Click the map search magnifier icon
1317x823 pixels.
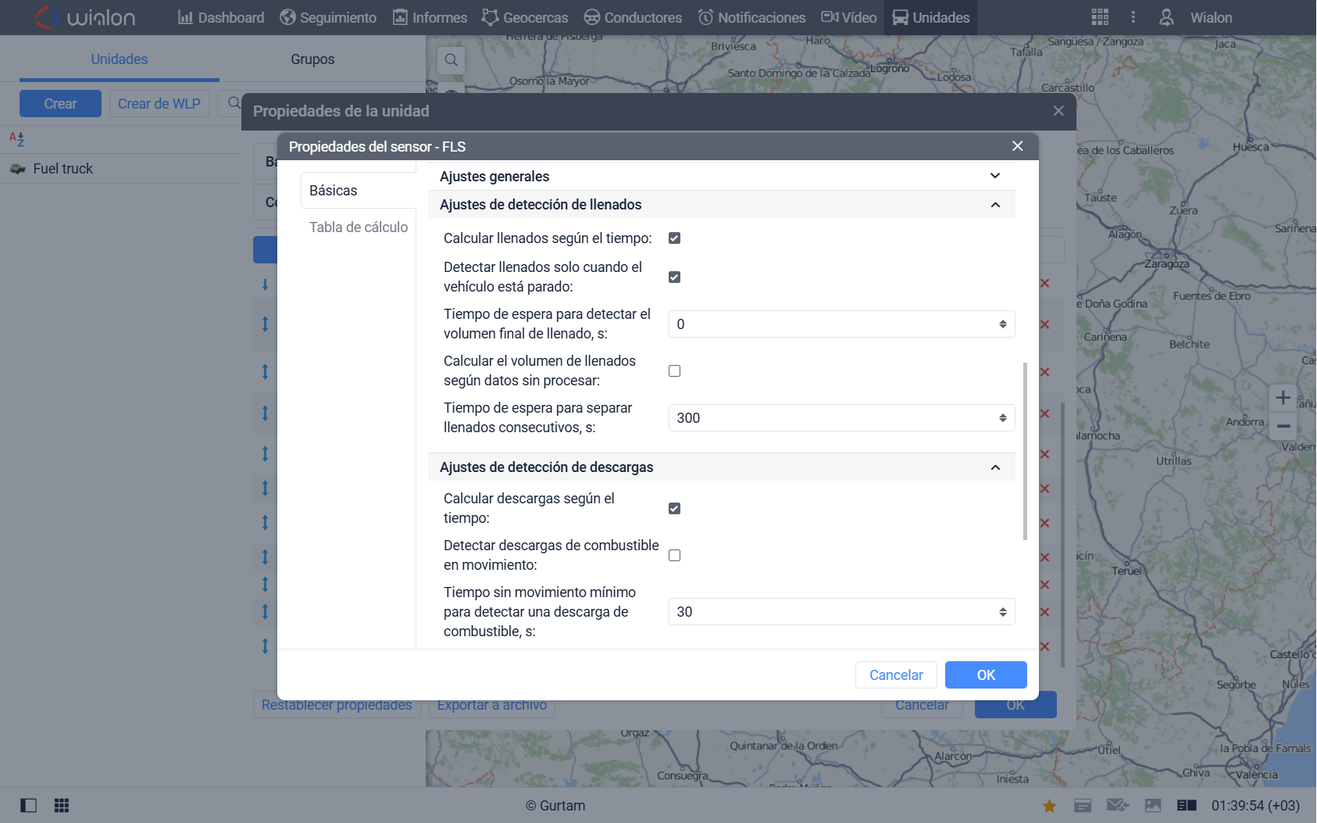pyautogui.click(x=451, y=60)
